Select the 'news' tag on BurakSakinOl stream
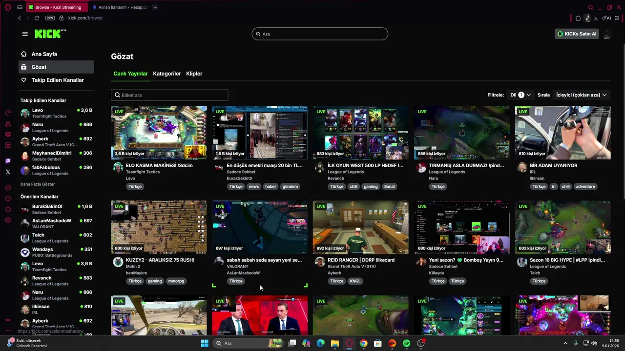Viewport: 625px width, 351px height. coord(253,186)
